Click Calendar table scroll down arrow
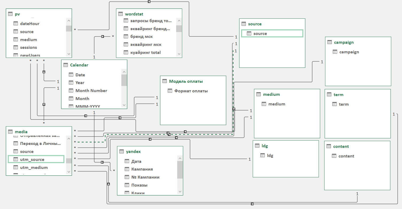This screenshot has height=209, width=402. tap(124, 105)
